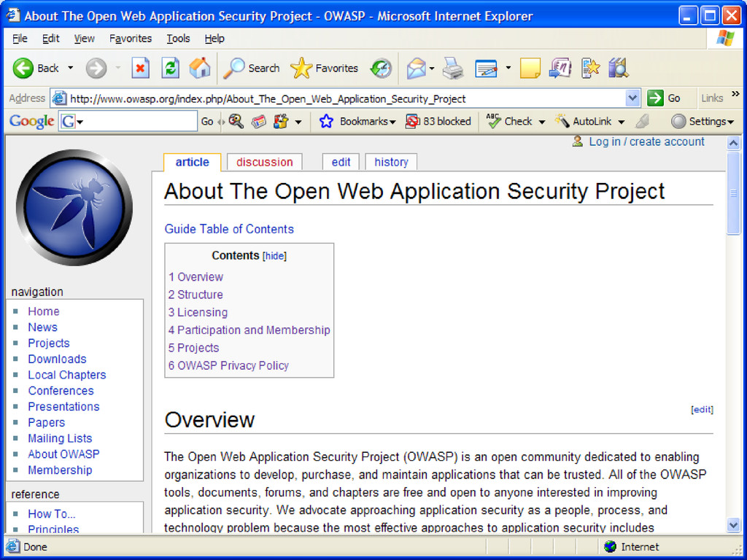747x560 pixels.
Task: Open Google search box G dropdown
Action: click(x=80, y=122)
